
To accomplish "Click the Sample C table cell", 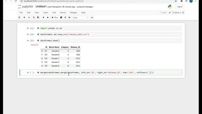I will (x=56, y=58).
